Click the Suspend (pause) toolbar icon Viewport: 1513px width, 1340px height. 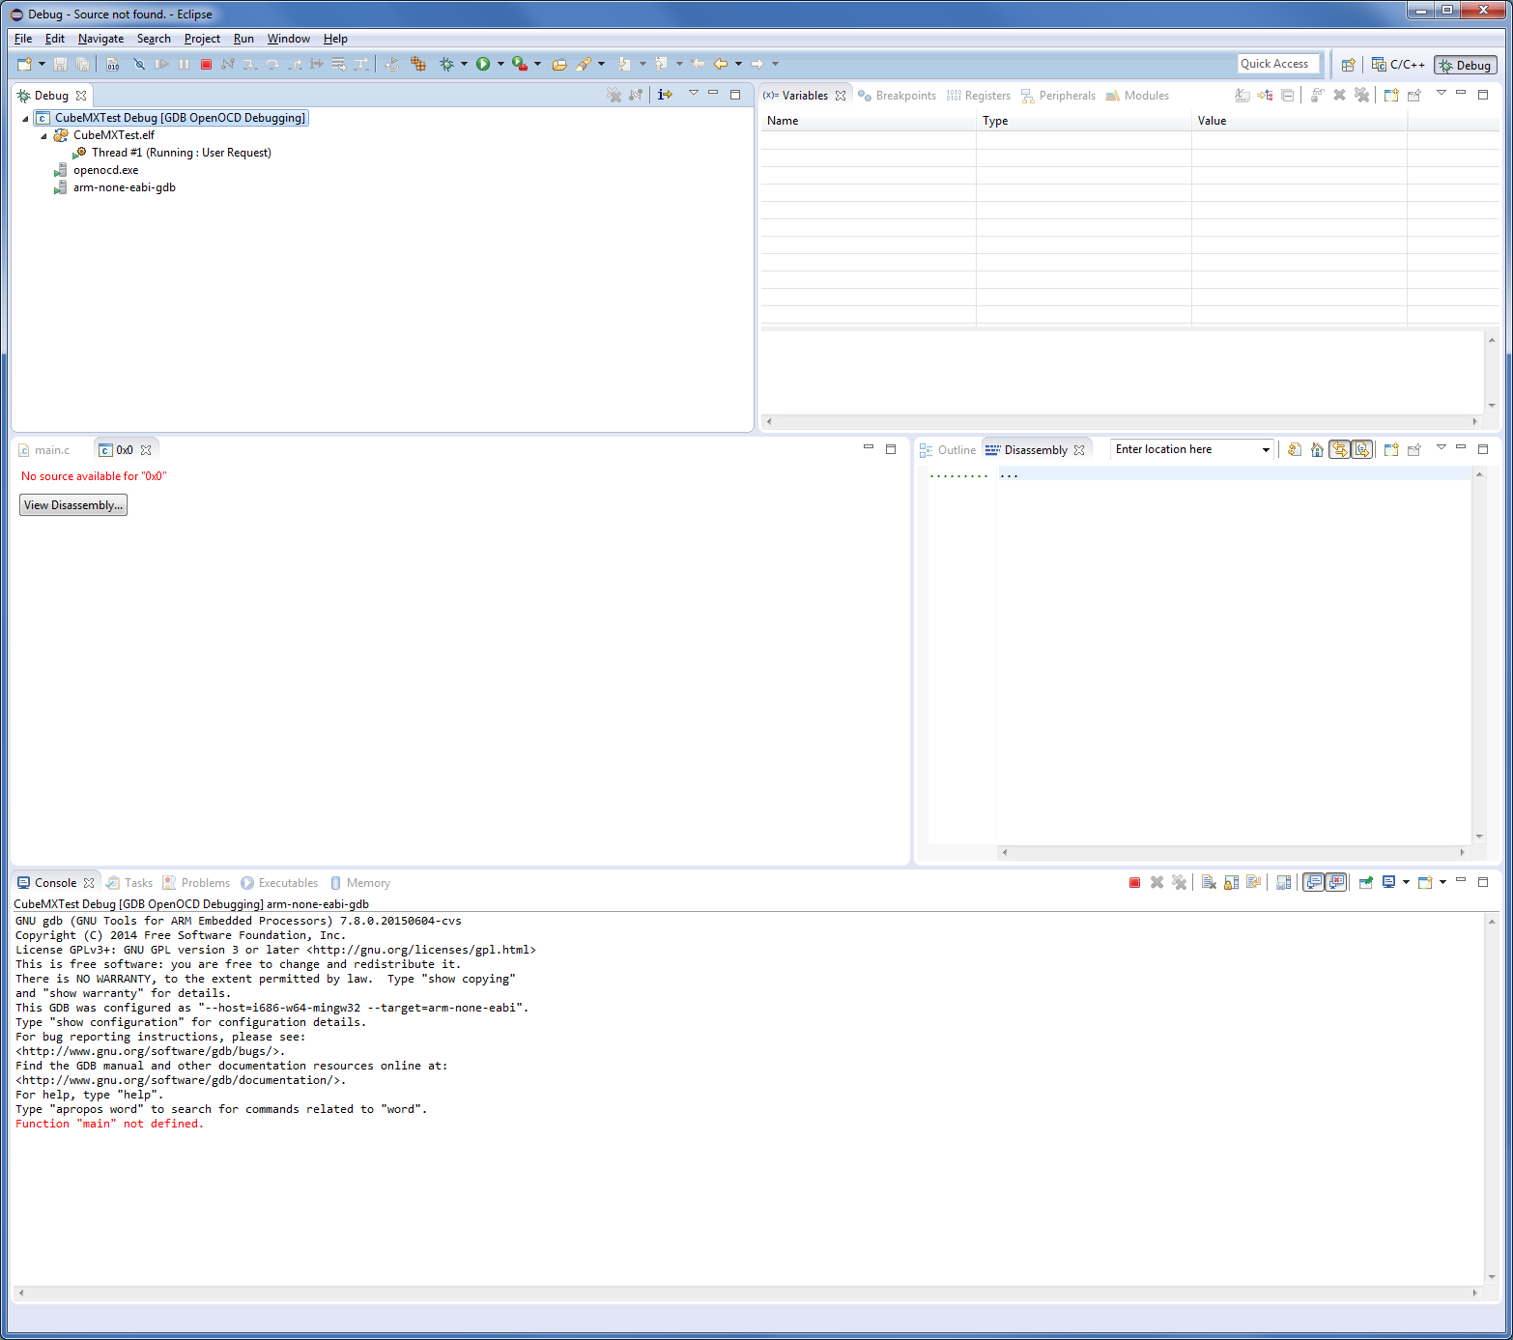click(184, 64)
